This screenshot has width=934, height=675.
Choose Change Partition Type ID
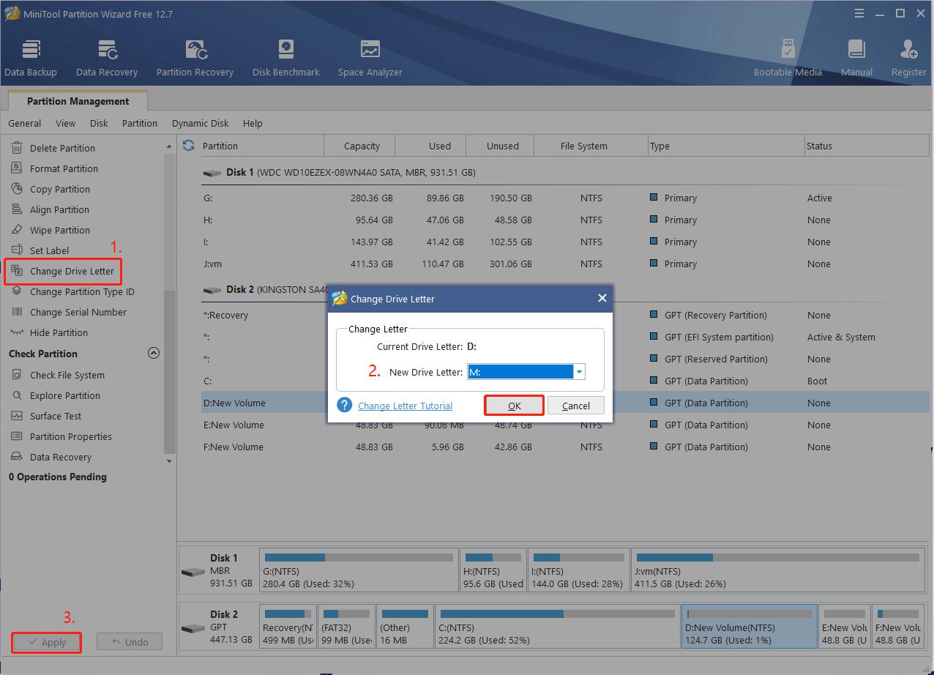pos(82,291)
